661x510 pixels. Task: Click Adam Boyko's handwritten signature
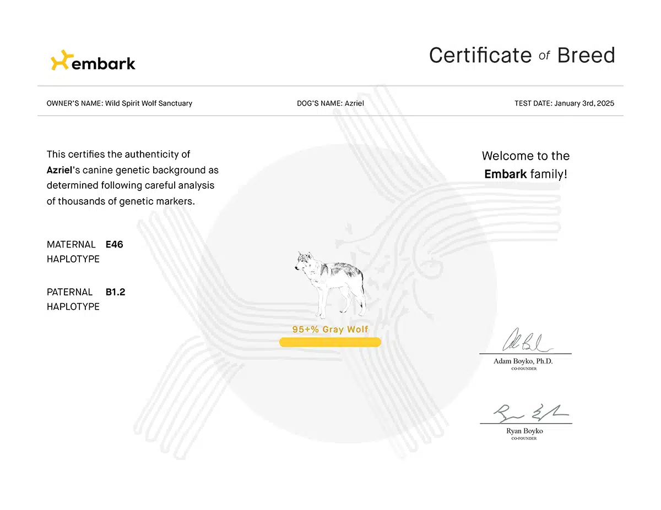(523, 342)
